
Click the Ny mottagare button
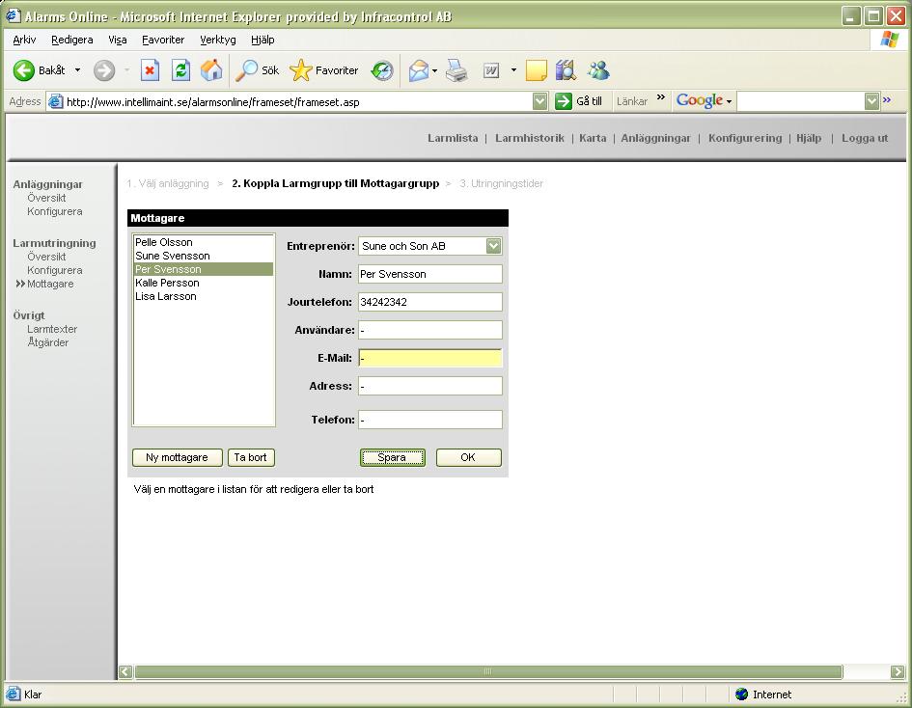point(178,457)
